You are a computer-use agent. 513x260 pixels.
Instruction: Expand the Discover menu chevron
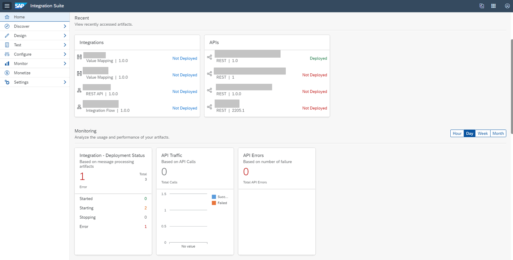[x=65, y=26]
